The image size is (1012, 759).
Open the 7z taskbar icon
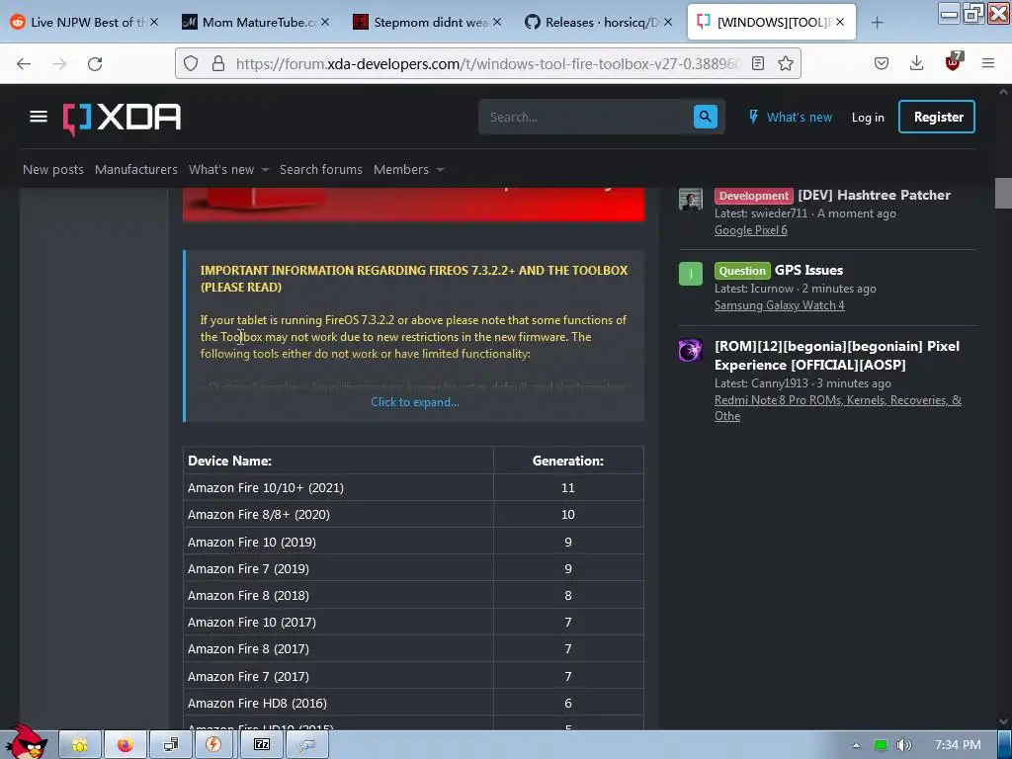point(261,745)
